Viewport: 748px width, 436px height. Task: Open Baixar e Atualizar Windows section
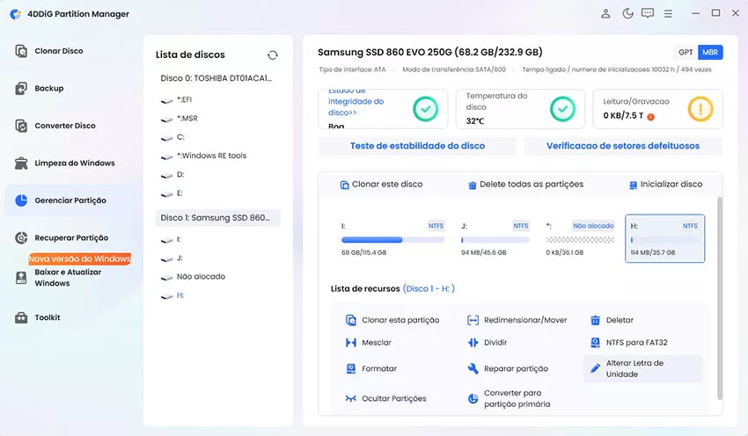(58, 277)
